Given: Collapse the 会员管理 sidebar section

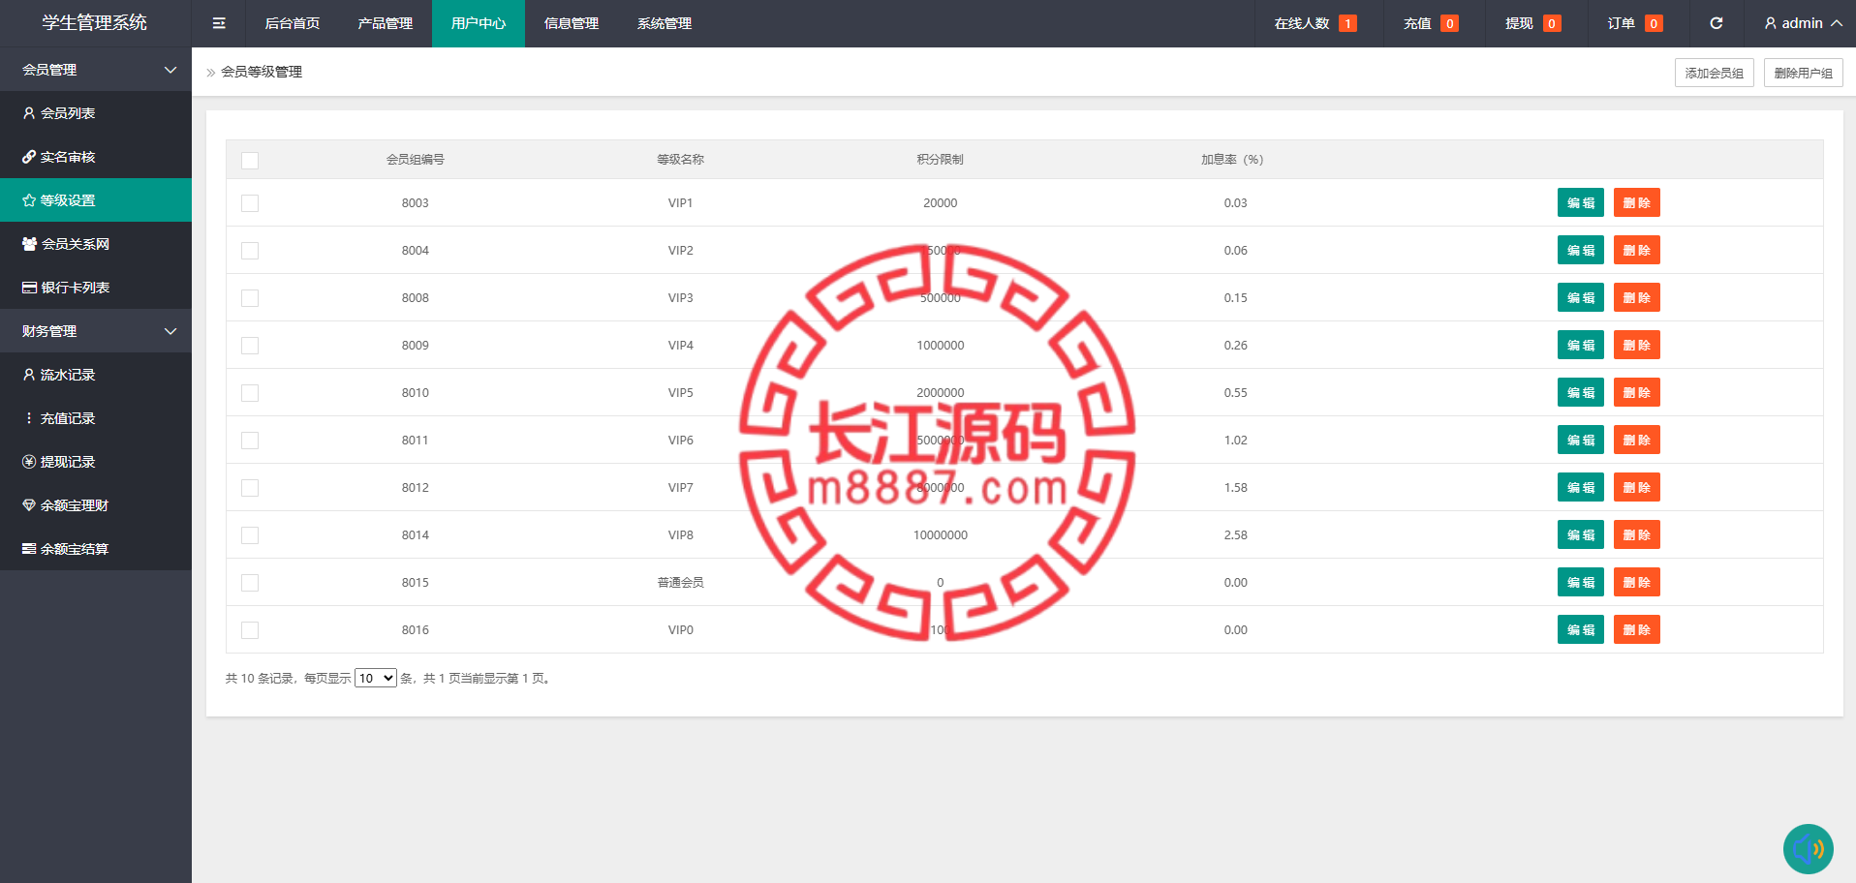Looking at the screenshot, I should pos(96,70).
